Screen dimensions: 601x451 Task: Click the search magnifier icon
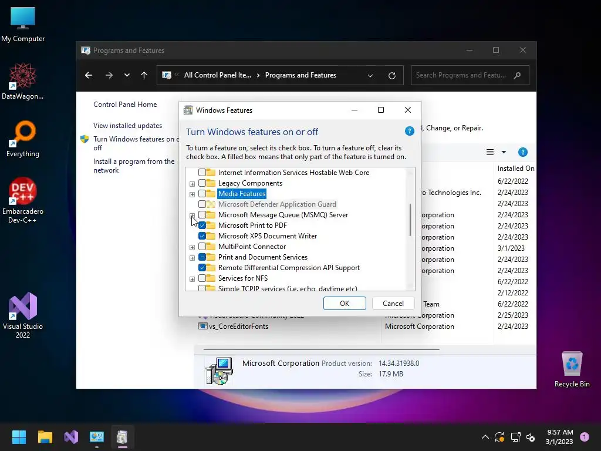click(x=518, y=75)
